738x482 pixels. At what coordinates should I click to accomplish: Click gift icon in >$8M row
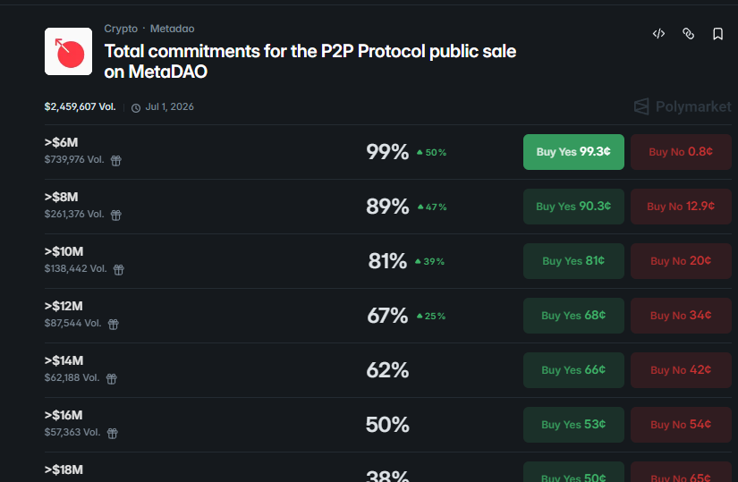point(115,216)
